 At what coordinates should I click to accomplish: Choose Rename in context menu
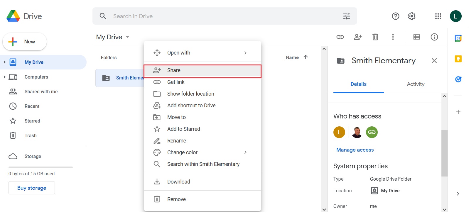click(203, 141)
